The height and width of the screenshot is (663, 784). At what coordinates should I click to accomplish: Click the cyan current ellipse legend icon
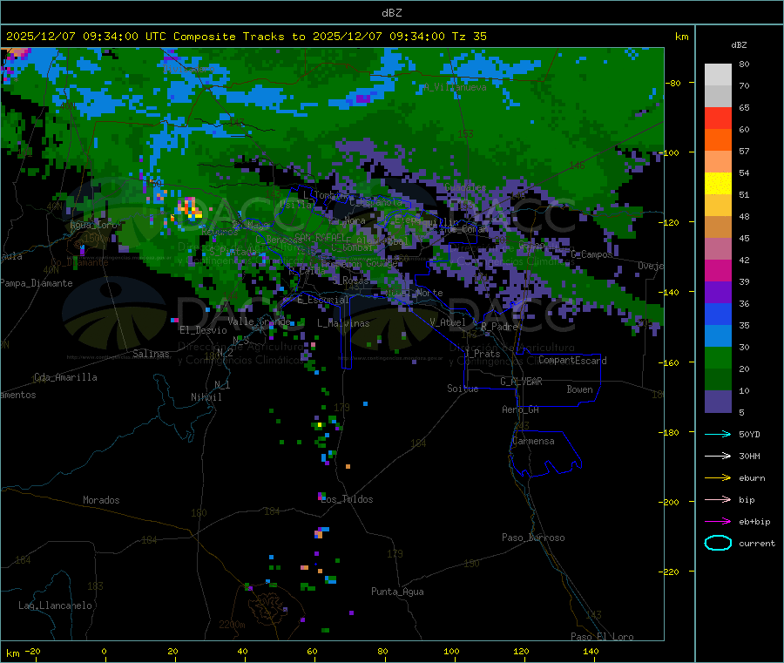tap(718, 543)
